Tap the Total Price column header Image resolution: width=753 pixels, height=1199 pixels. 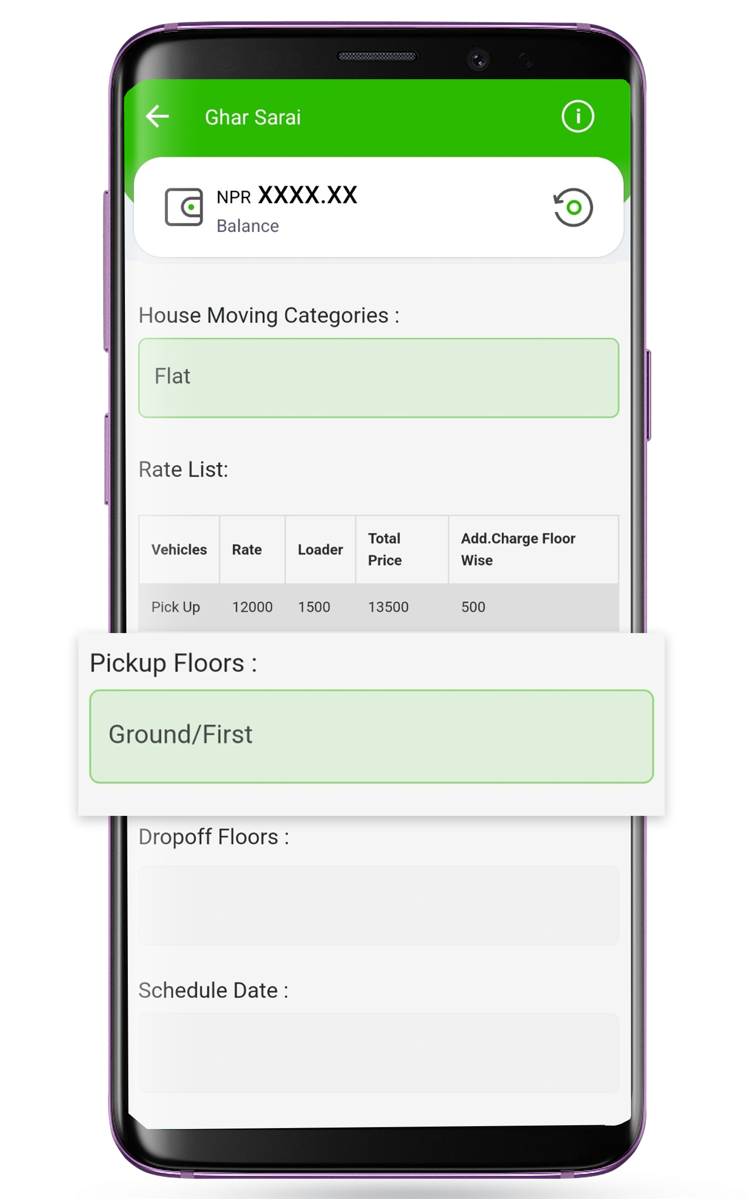[385, 549]
